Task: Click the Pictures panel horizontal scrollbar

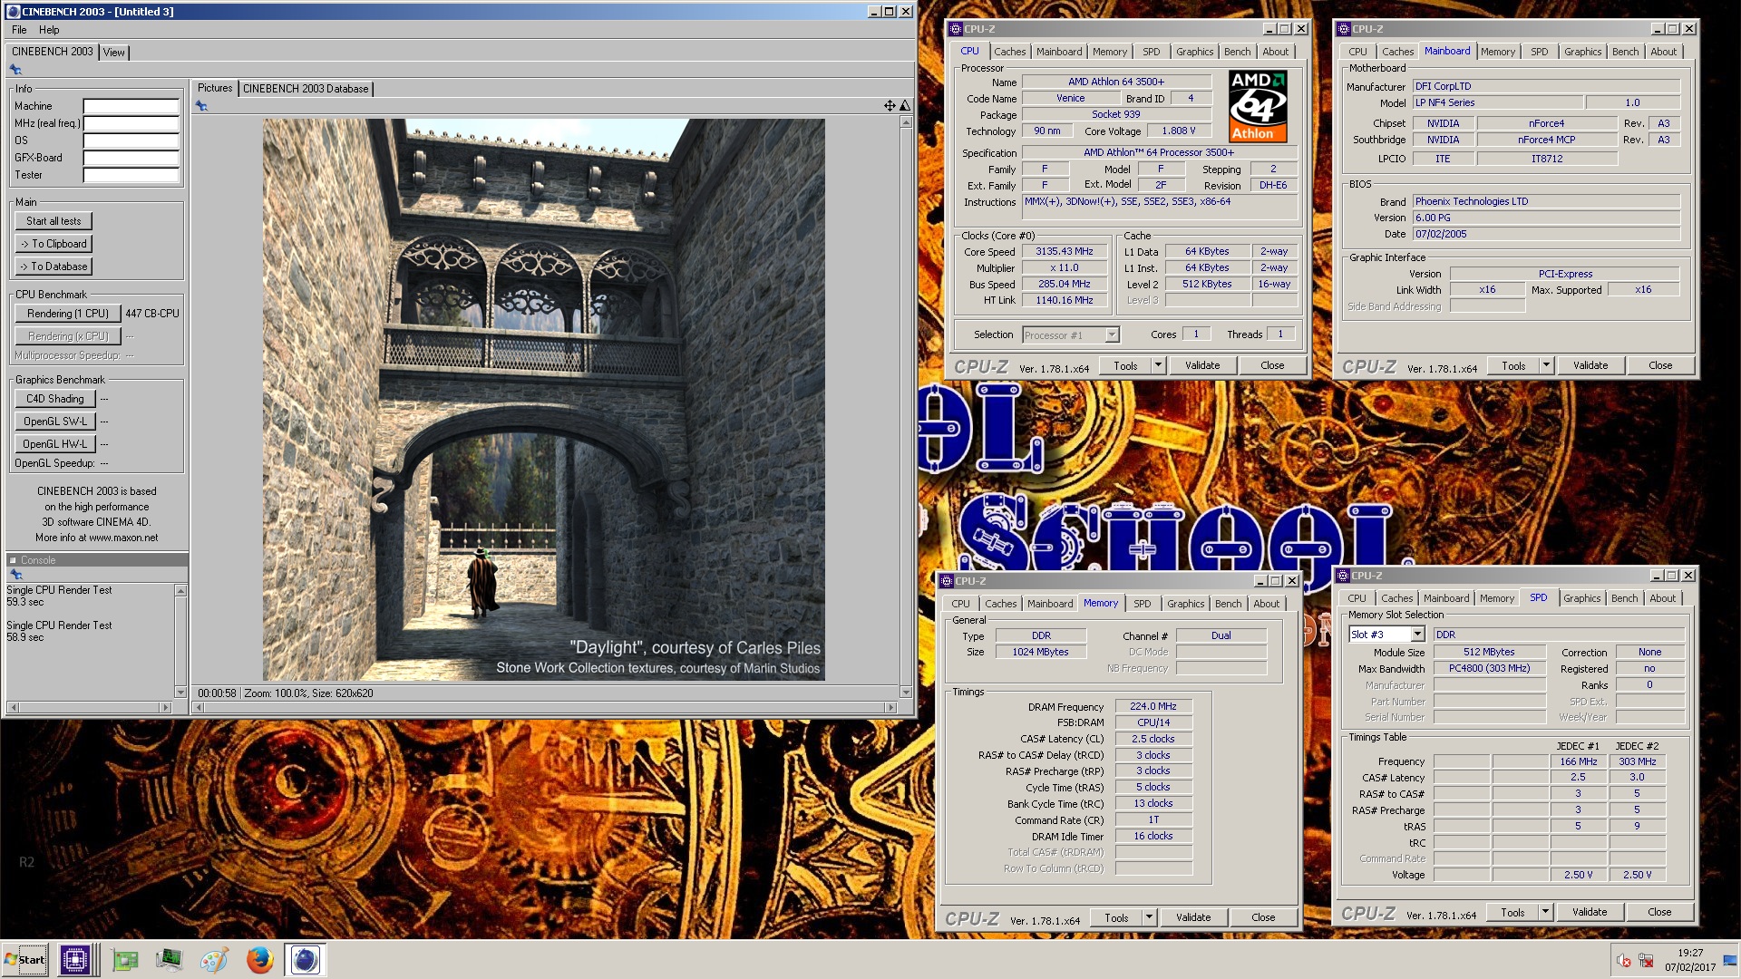Action: coord(545,707)
